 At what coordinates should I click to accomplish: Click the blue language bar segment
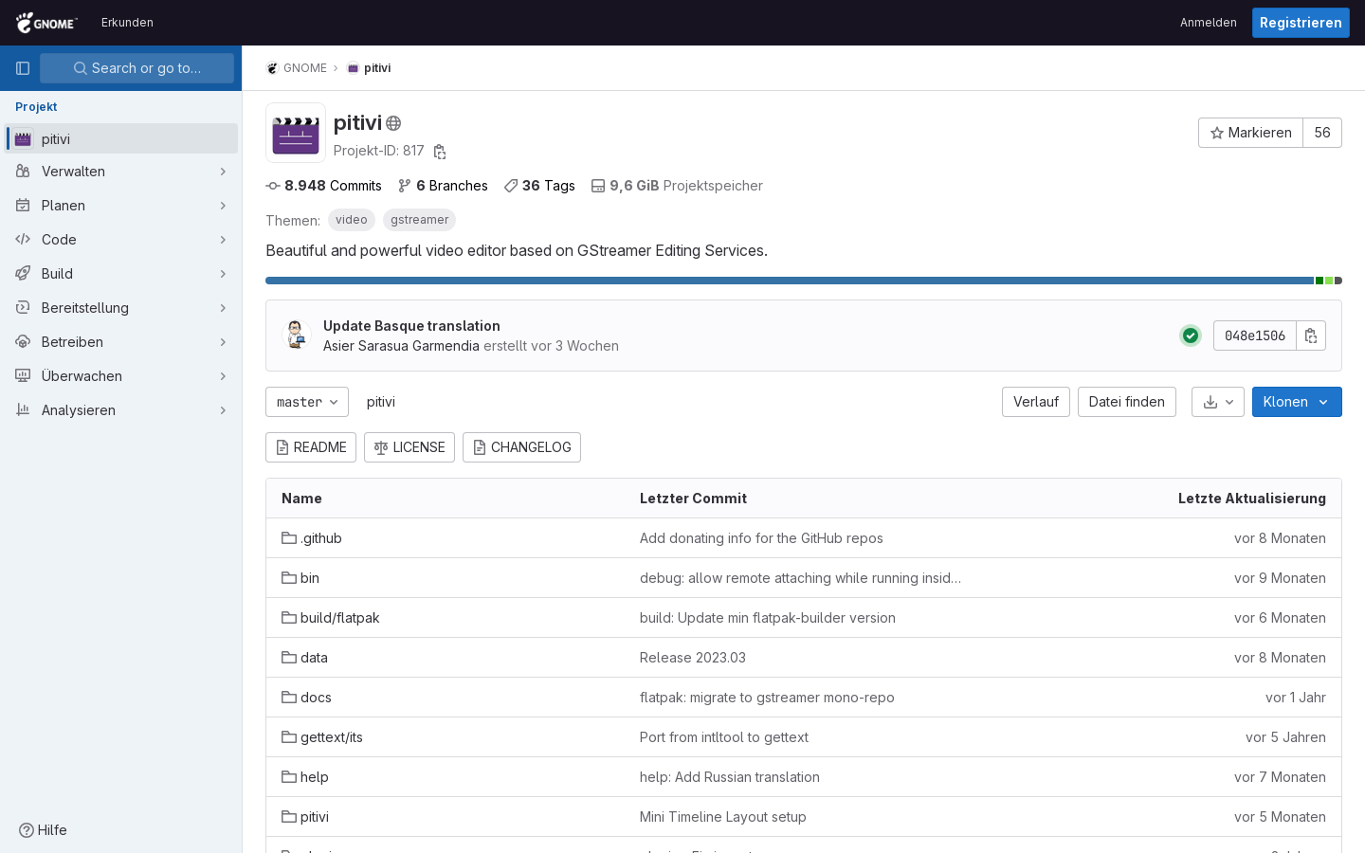789,281
